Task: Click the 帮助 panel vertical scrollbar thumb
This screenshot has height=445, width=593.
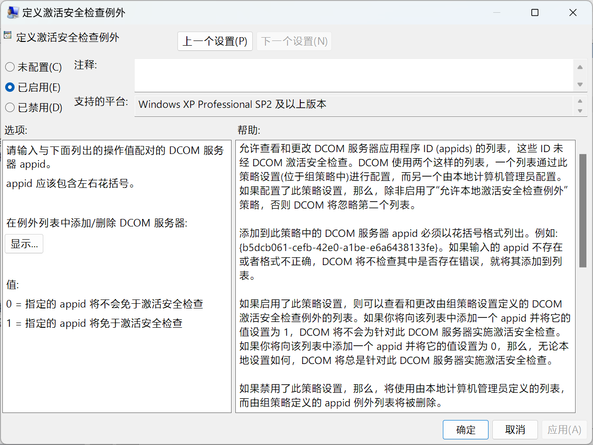Action: tap(583, 210)
